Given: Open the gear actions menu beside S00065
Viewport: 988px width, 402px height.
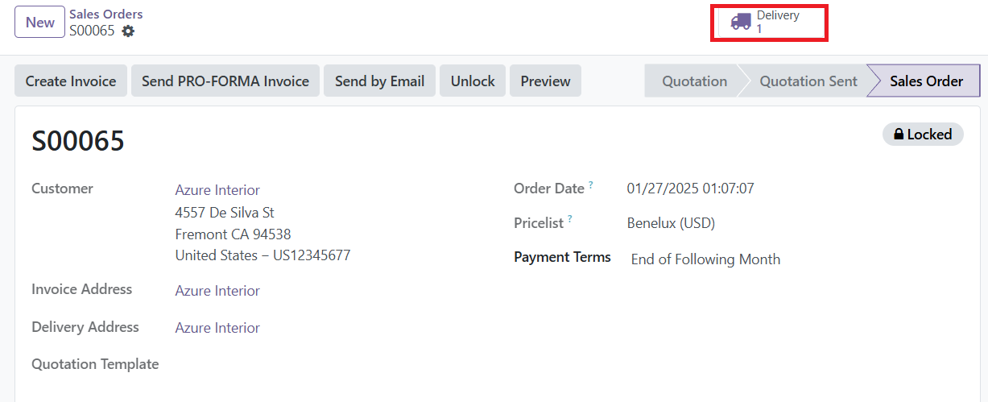Looking at the screenshot, I should click(x=128, y=31).
